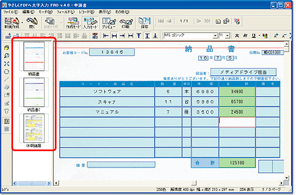The image size is (296, 195).
Task: Increase the font size
Action: click(x=276, y=36)
